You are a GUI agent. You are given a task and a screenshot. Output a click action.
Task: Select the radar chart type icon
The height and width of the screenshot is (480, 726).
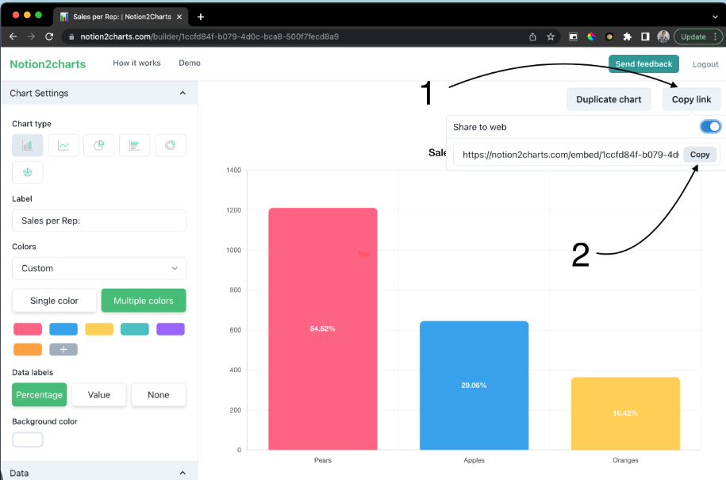click(28, 172)
